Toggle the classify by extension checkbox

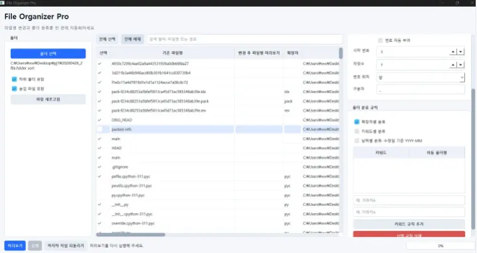tap(357, 122)
